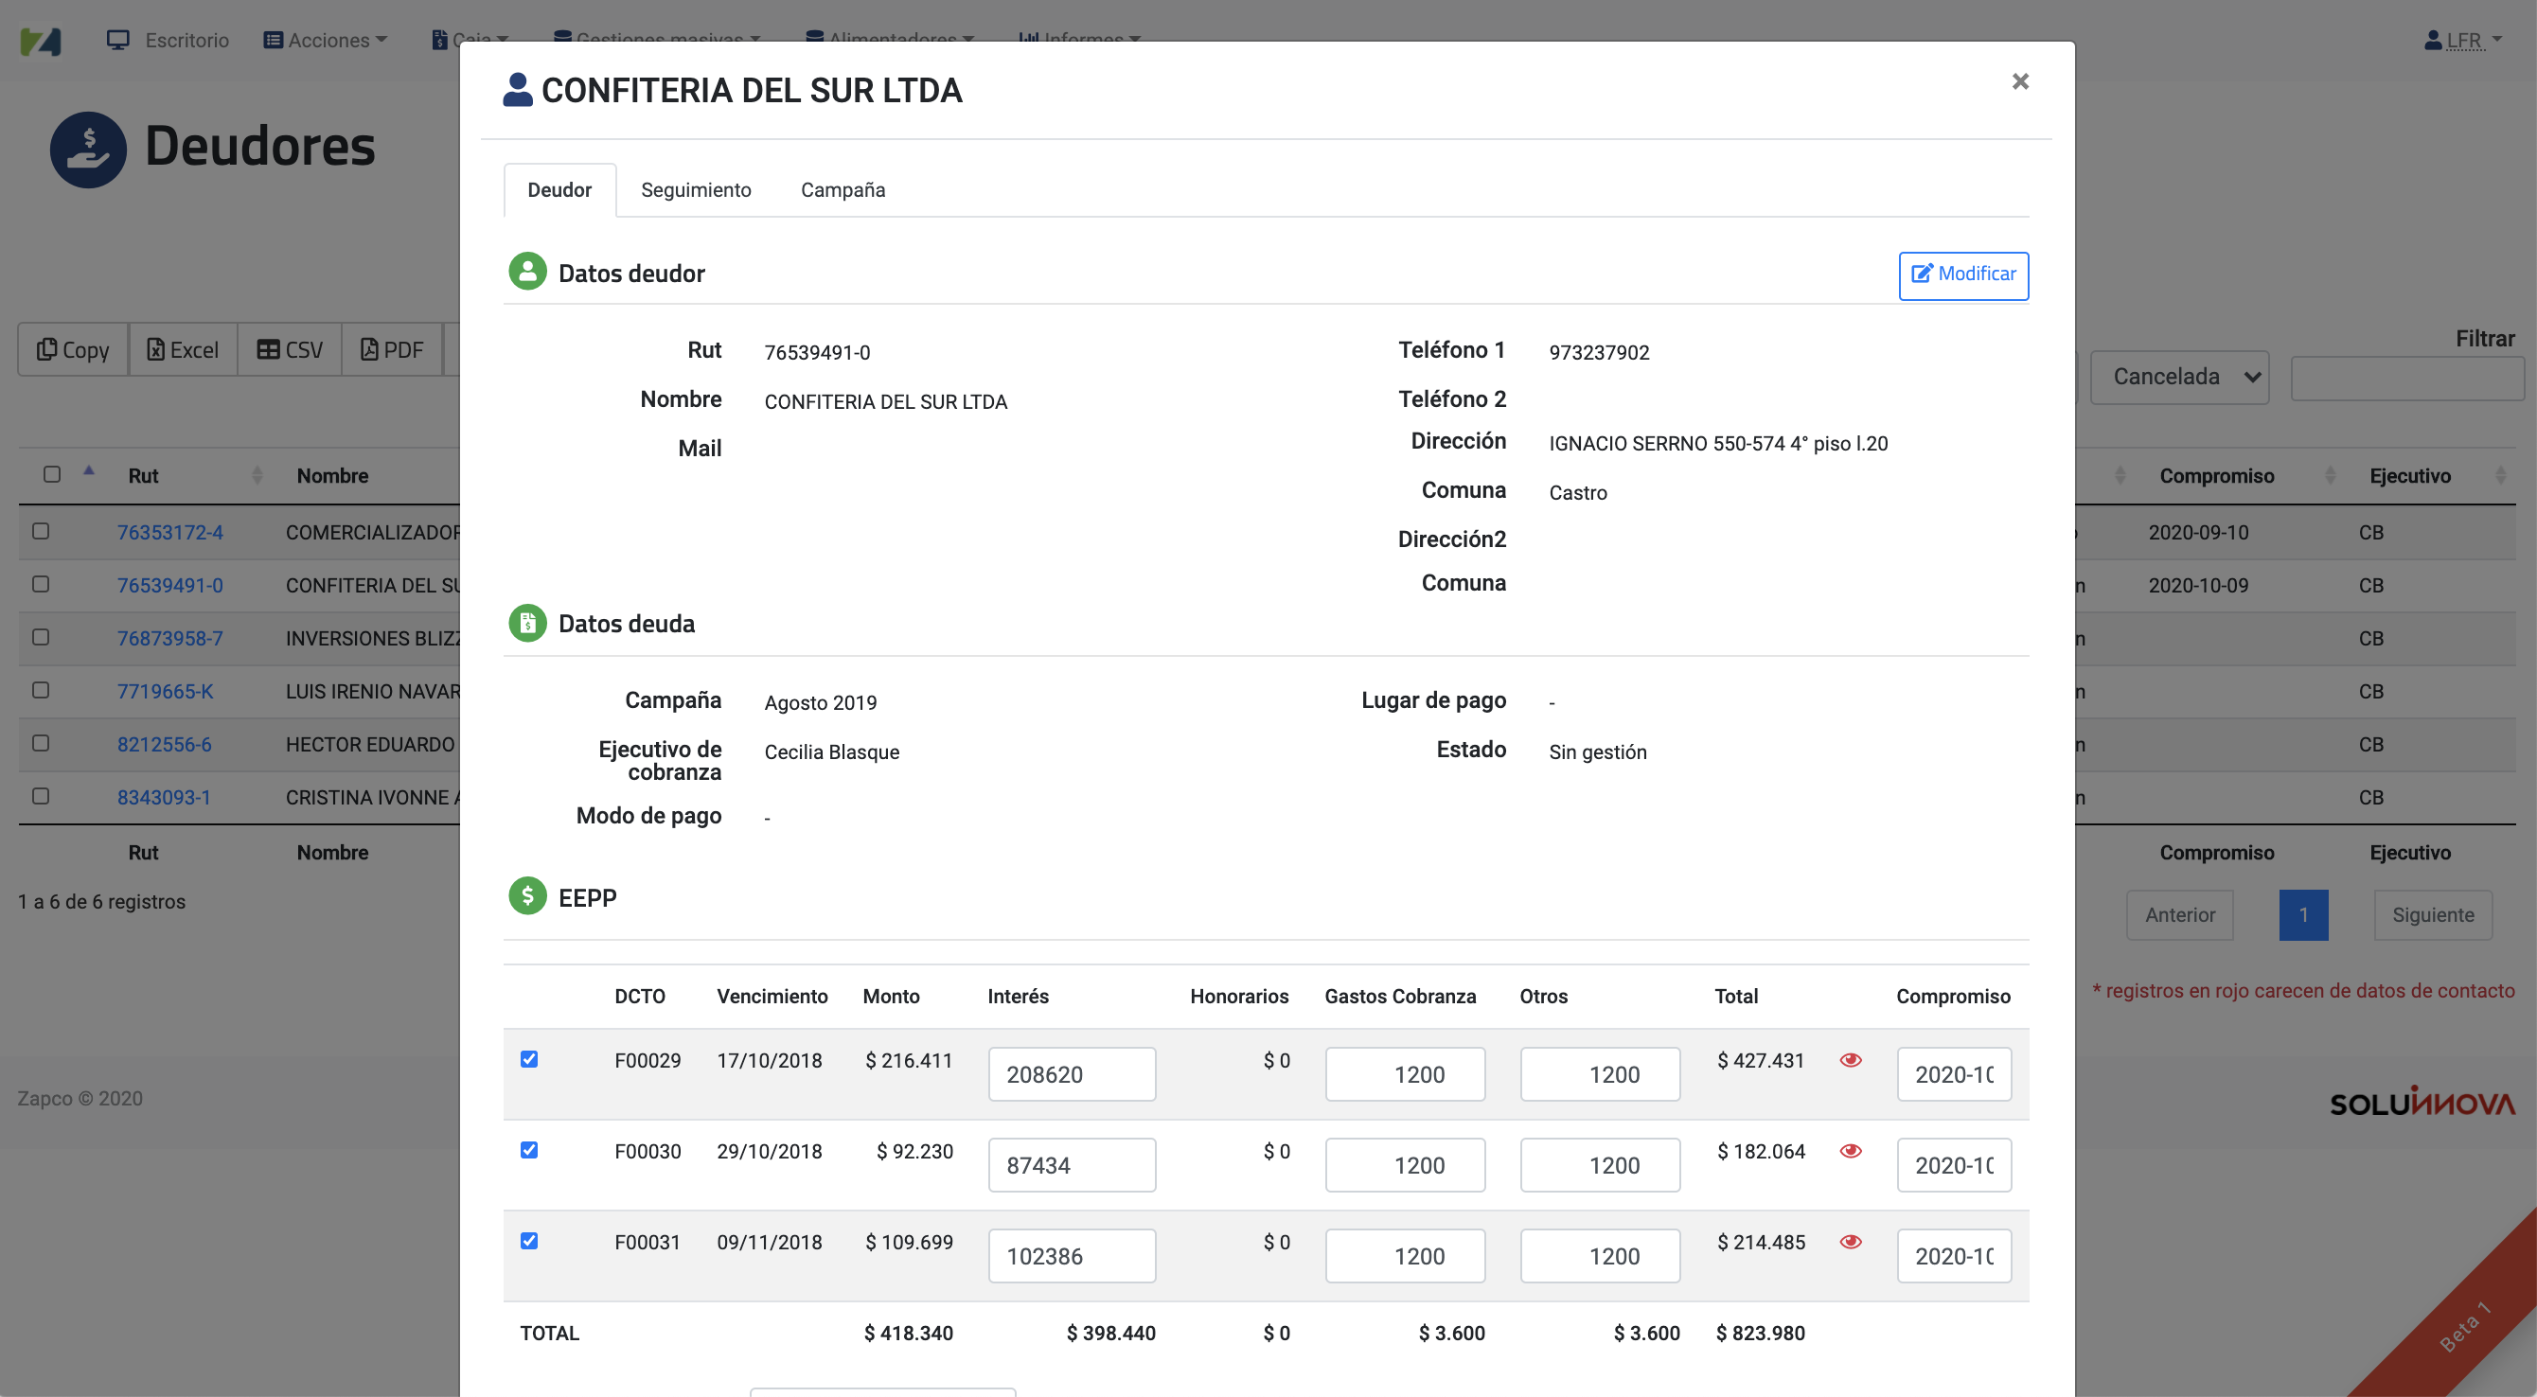Open debtor link 76539491-0
The height and width of the screenshot is (1397, 2537).
point(169,585)
